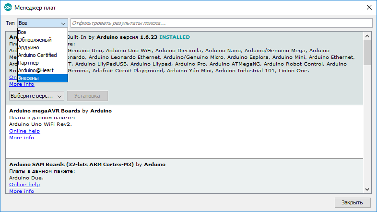Screen dimensions: 377x212
Task: Click 'Arduino Uno WiFi Rev2.' board text
Action: pos(40,124)
